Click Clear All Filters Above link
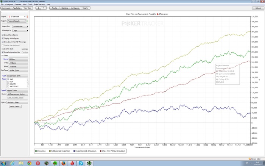 [16, 98]
